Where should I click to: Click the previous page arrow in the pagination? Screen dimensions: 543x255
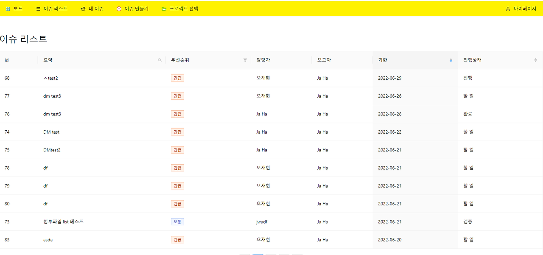[245, 253]
